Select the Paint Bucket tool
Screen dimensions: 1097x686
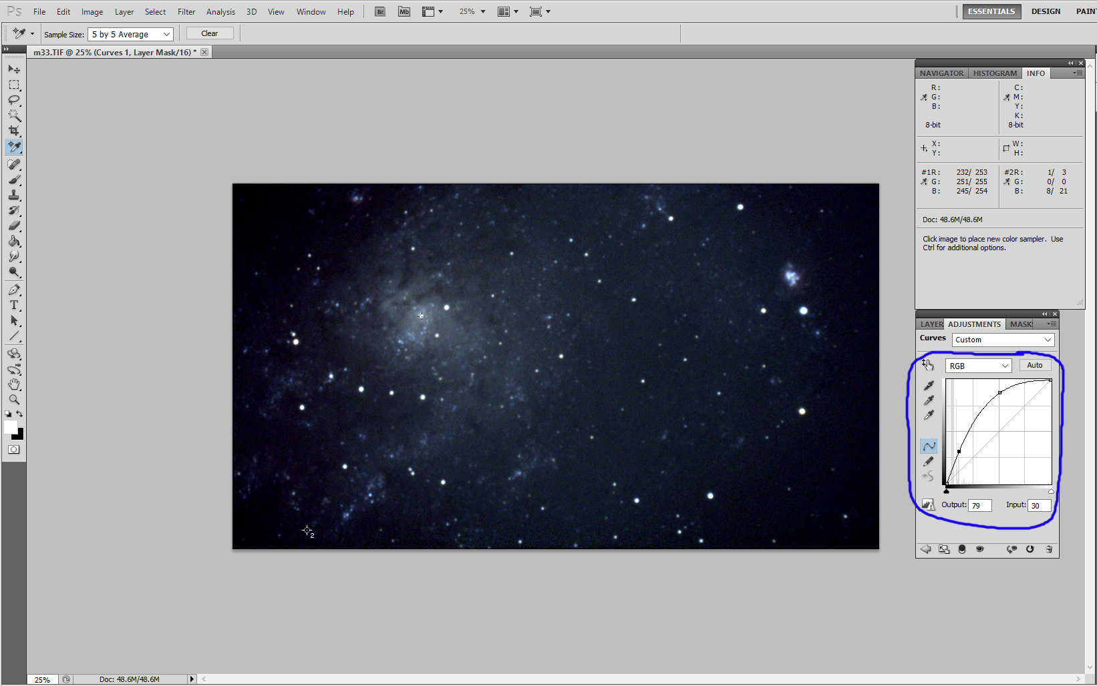(x=14, y=241)
